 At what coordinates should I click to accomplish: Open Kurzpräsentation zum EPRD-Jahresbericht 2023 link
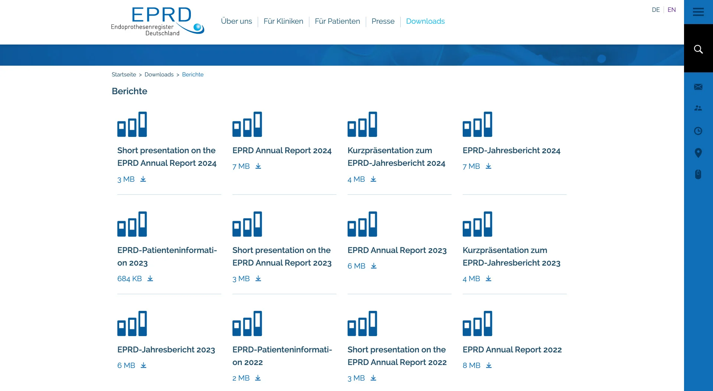(x=511, y=256)
